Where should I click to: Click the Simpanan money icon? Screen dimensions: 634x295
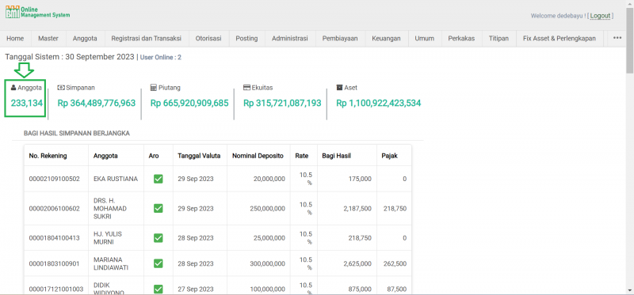click(x=61, y=88)
